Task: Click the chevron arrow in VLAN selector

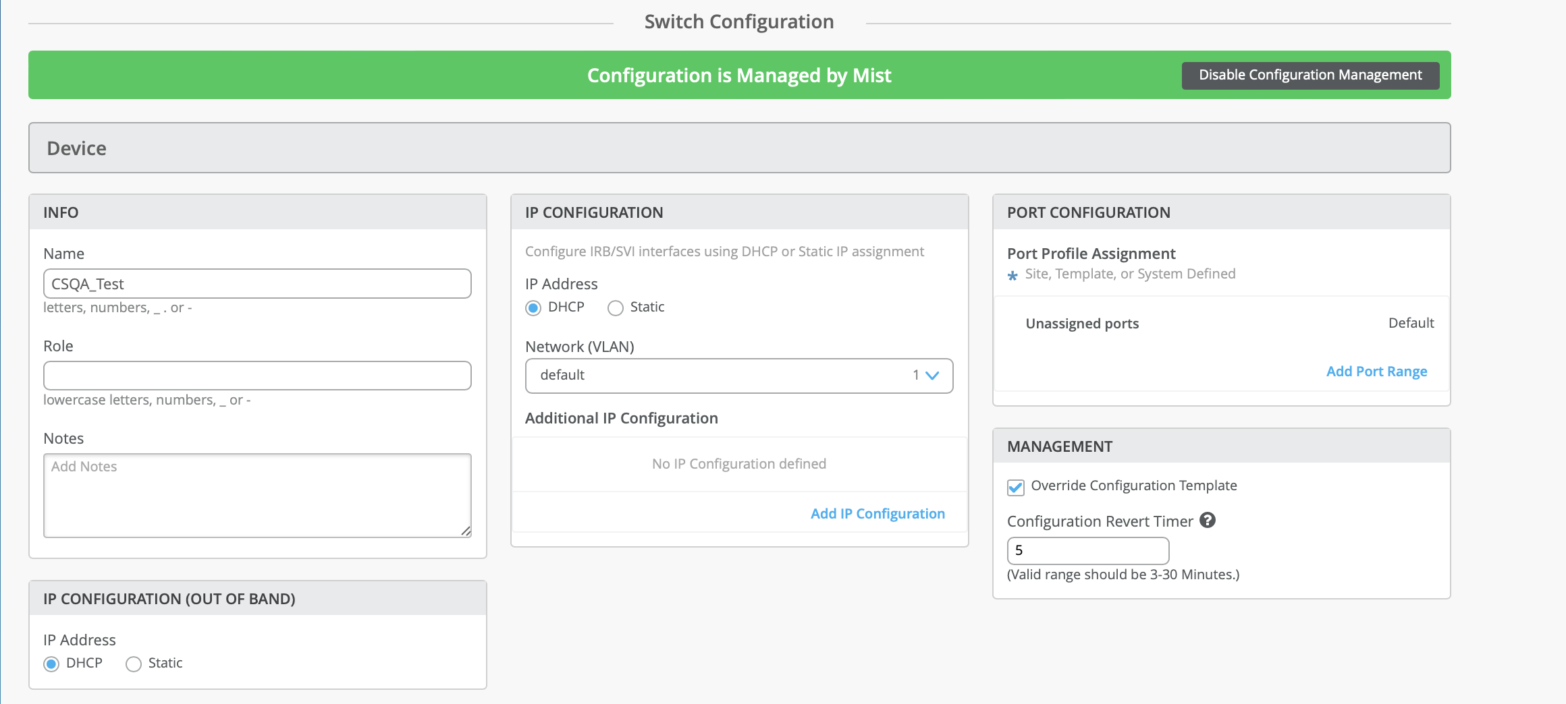Action: pos(932,376)
